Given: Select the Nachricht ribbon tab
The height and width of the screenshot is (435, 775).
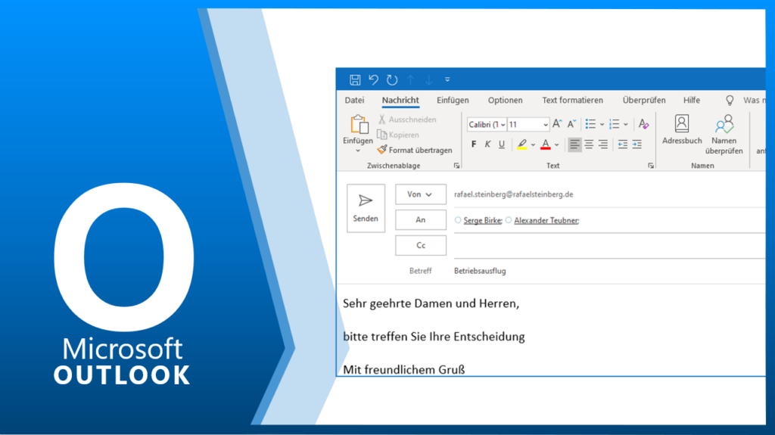Looking at the screenshot, I should [400, 100].
